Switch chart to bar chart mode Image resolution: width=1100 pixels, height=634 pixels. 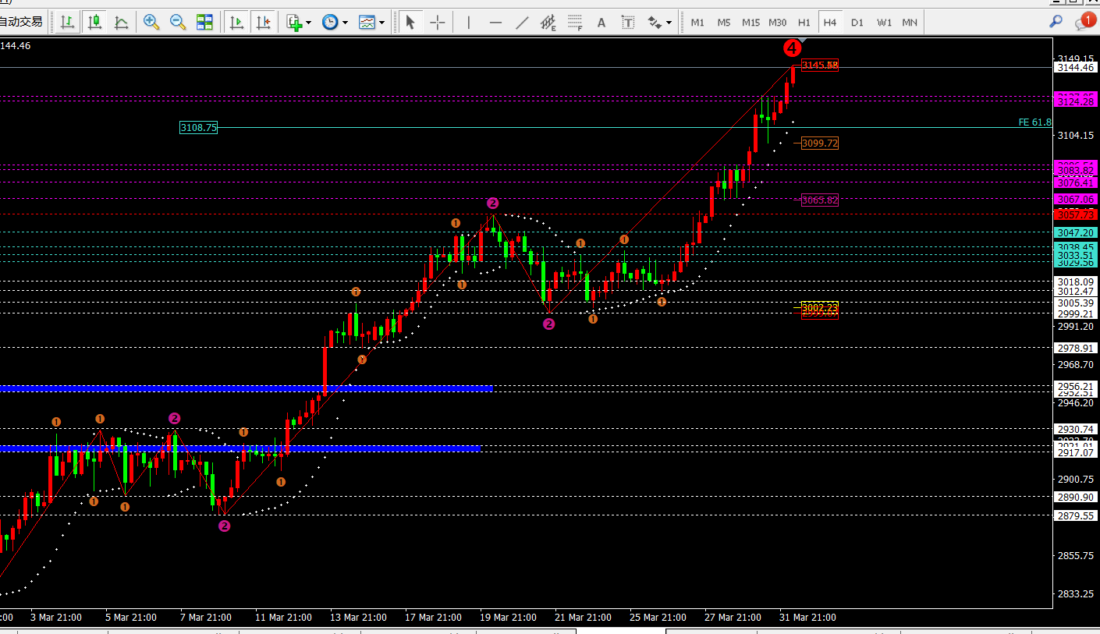(x=68, y=23)
